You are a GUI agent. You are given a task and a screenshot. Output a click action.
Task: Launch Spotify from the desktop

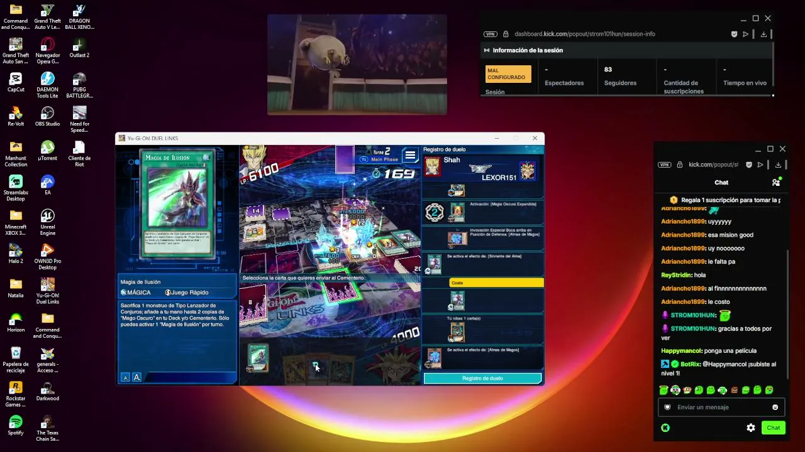[16, 425]
